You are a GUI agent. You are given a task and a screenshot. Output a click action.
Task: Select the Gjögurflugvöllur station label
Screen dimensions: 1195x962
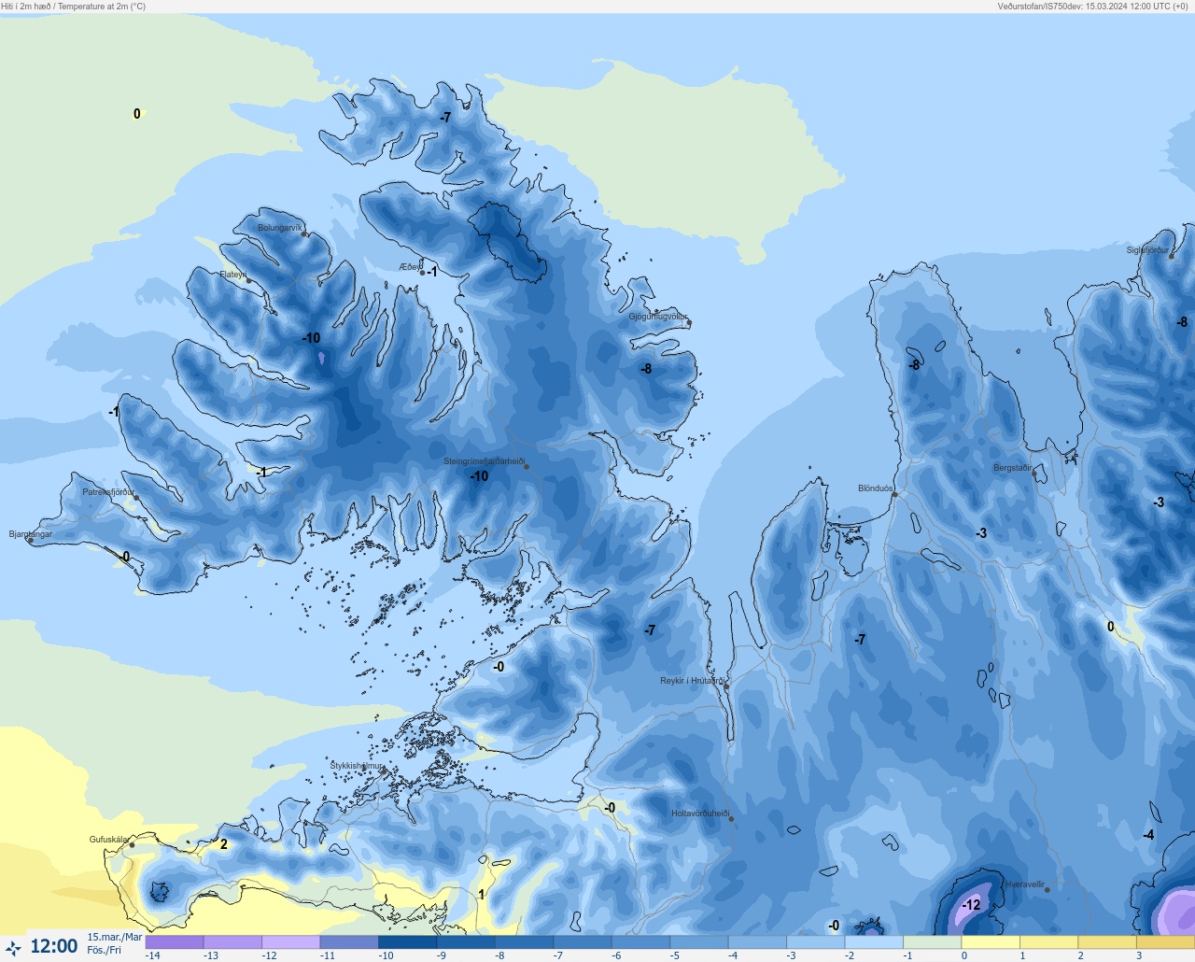pyautogui.click(x=658, y=317)
